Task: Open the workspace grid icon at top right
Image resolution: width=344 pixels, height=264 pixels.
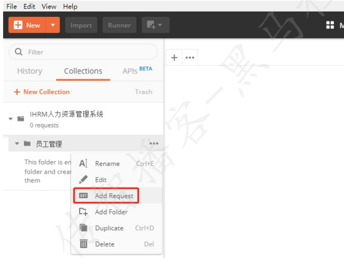Action: click(x=330, y=25)
